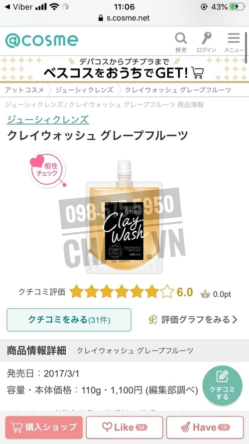Expand 評価グラフをみる chevron link
This screenshot has width=249, height=444.
pos(193,320)
